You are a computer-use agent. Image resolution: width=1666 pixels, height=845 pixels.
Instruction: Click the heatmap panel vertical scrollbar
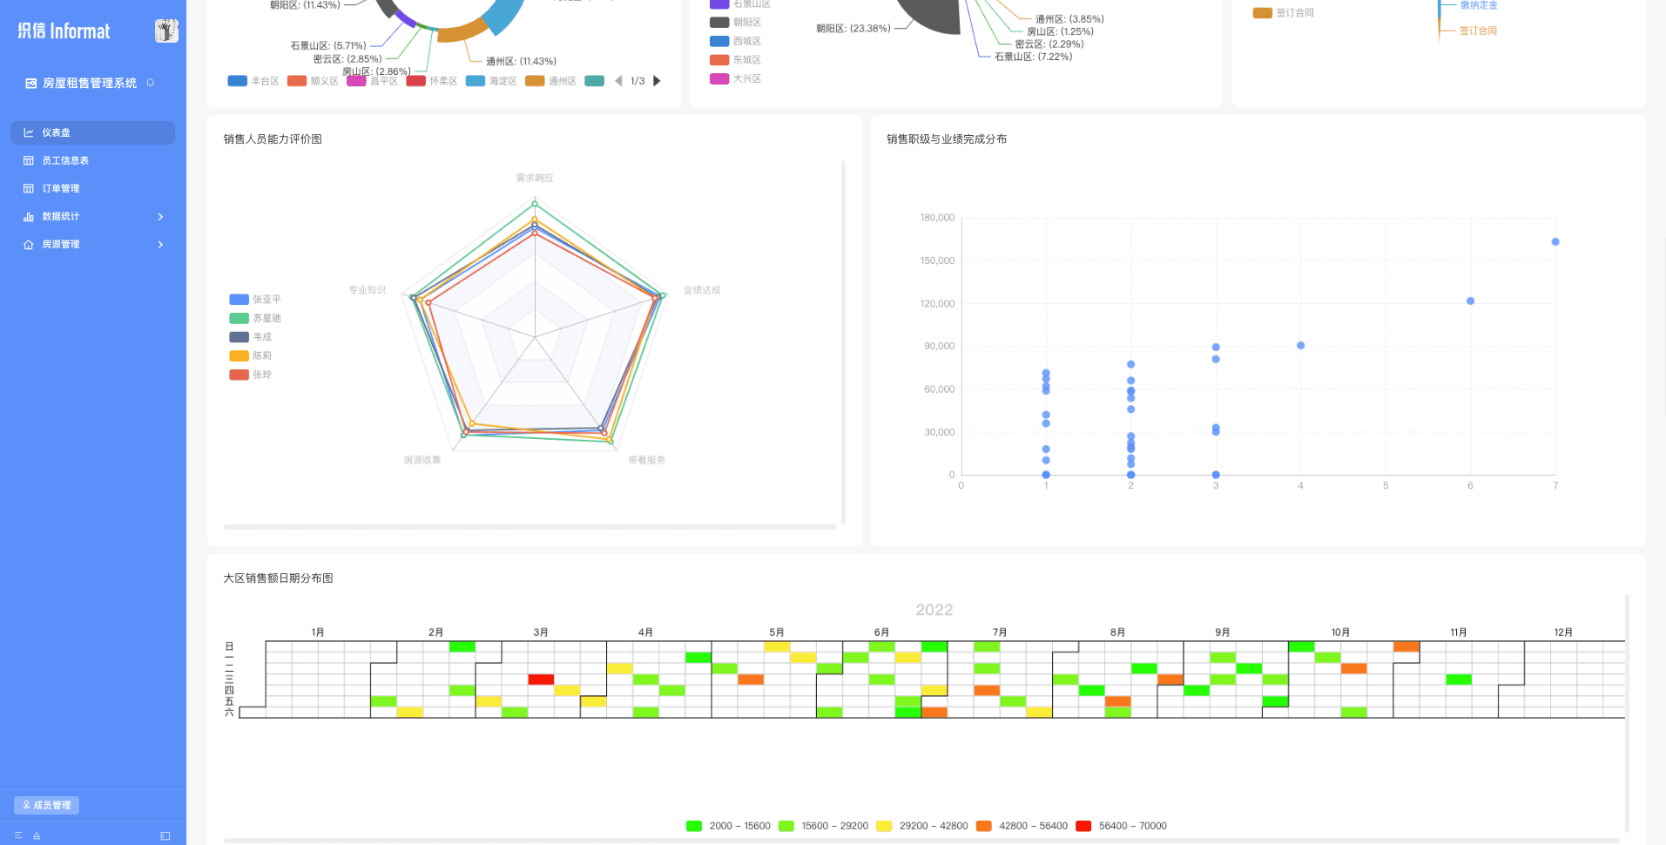1627,713
